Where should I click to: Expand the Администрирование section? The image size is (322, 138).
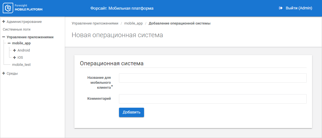point(4,21)
